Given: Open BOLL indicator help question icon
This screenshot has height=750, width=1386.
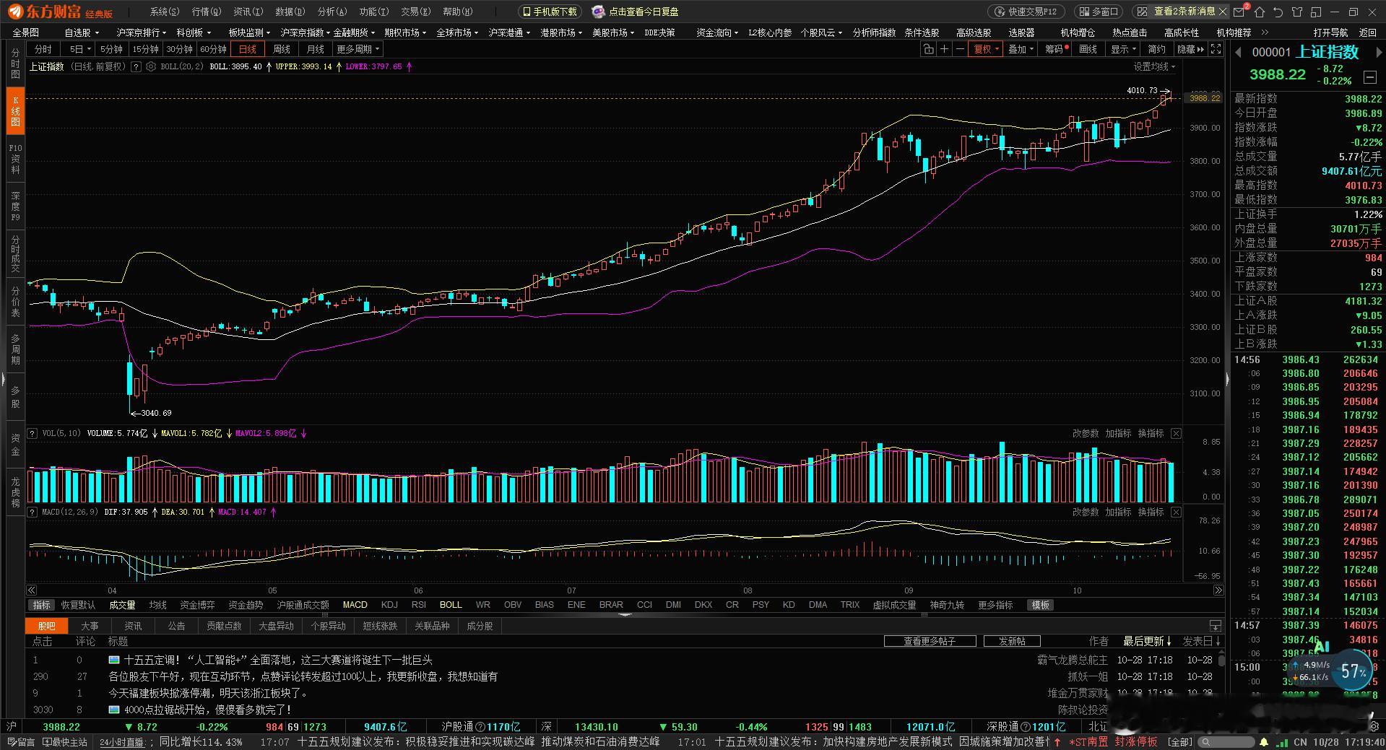Looking at the screenshot, I should click(x=137, y=66).
